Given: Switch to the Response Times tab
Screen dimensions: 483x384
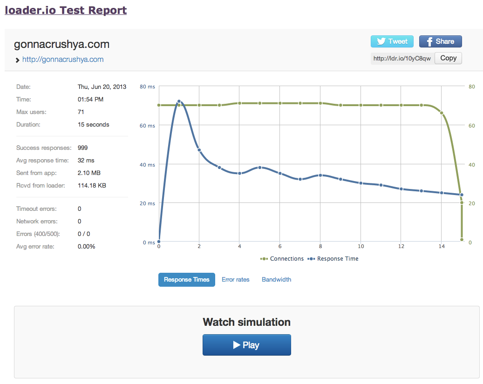Looking at the screenshot, I should (187, 280).
